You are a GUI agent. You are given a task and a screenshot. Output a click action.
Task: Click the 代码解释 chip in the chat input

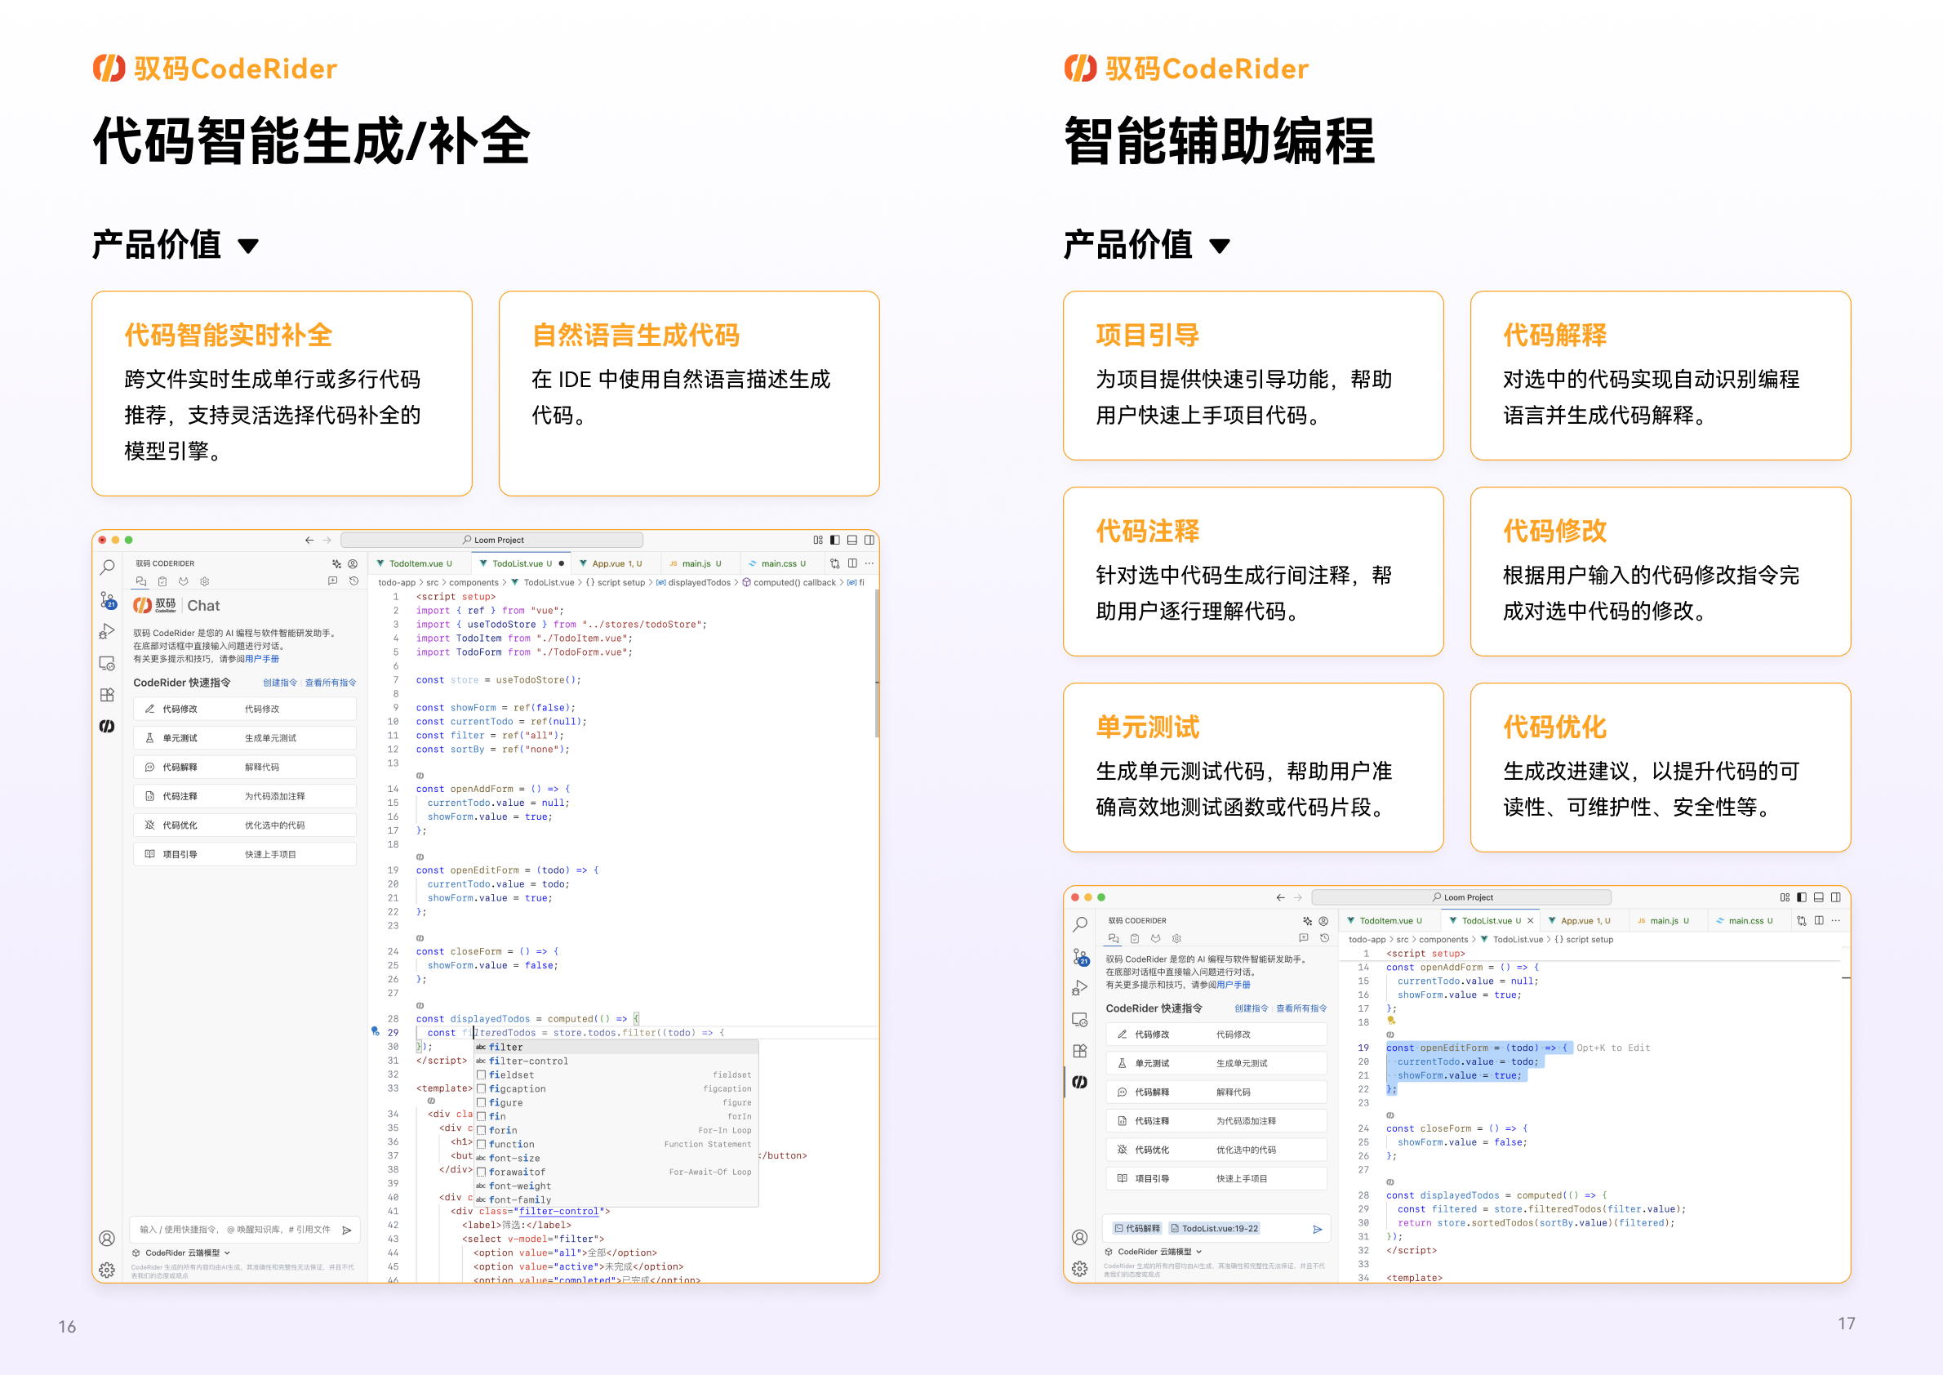tap(1137, 1229)
